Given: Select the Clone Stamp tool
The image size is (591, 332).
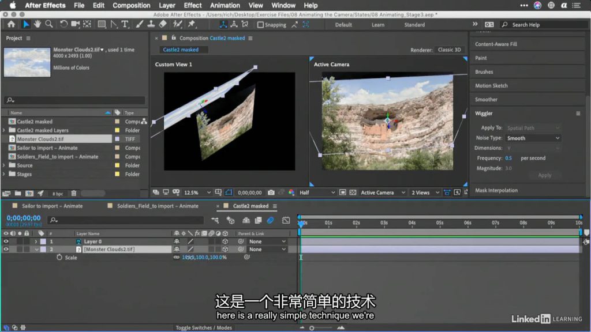Looking at the screenshot, I should [151, 24].
